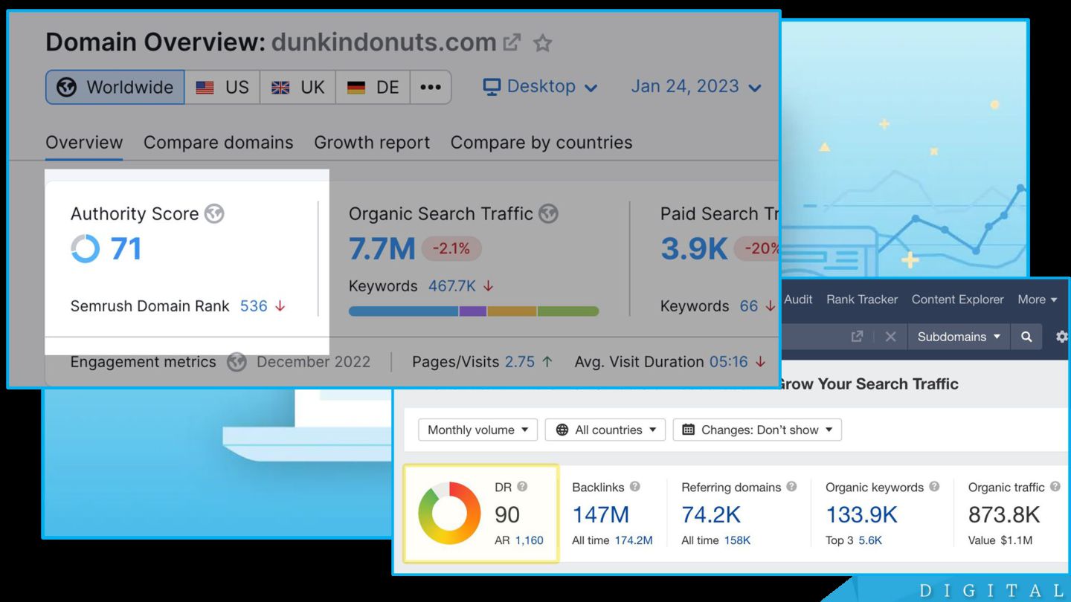Open the All countries dropdown
The width and height of the screenshot is (1071, 602).
[605, 430]
